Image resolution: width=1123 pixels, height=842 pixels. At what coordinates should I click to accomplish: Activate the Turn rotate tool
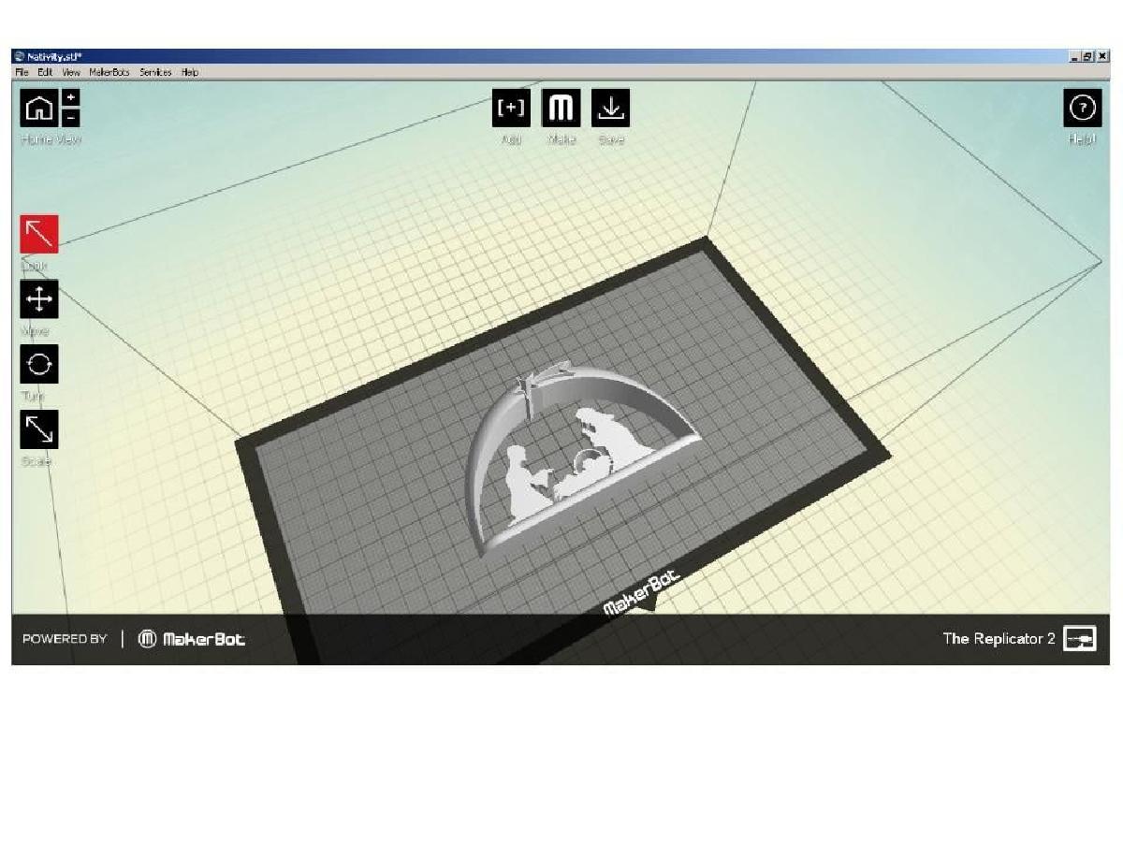[39, 364]
